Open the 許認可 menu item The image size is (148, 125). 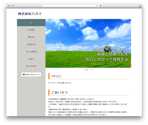tap(31, 59)
